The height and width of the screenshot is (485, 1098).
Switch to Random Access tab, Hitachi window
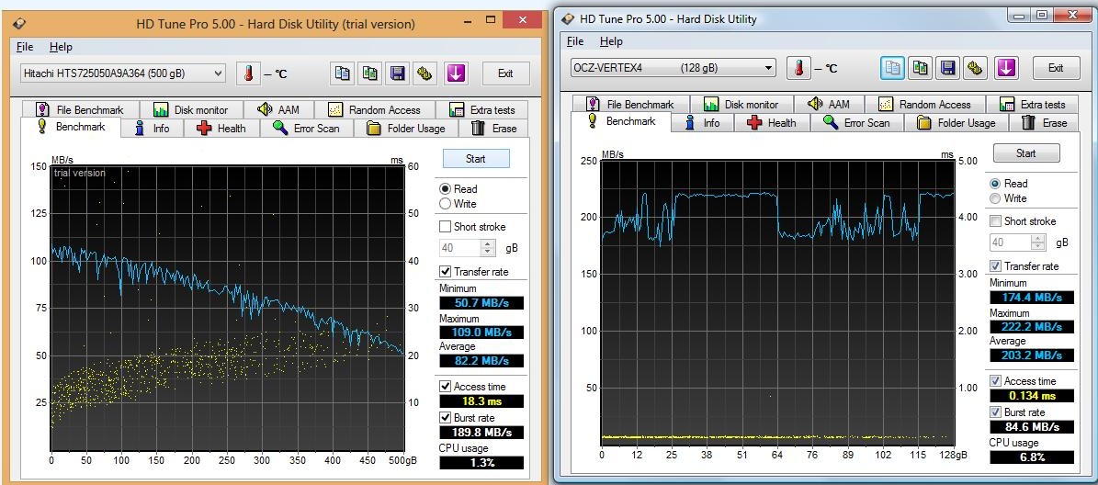375,110
